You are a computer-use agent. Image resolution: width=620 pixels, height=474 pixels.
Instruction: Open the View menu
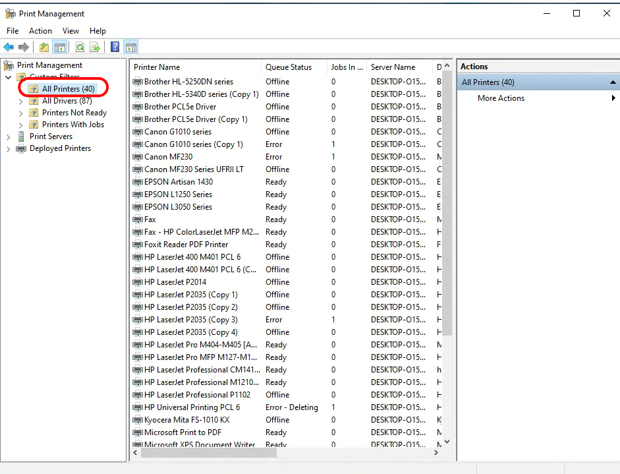point(70,31)
